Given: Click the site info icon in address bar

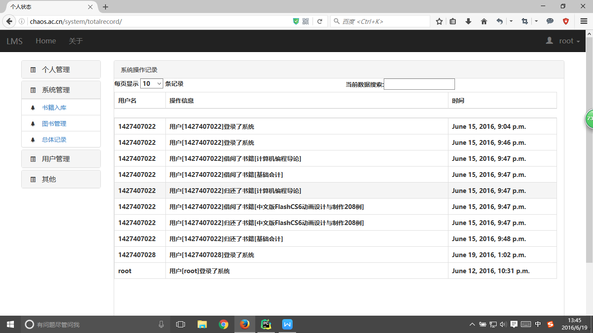Looking at the screenshot, I should (22, 21).
